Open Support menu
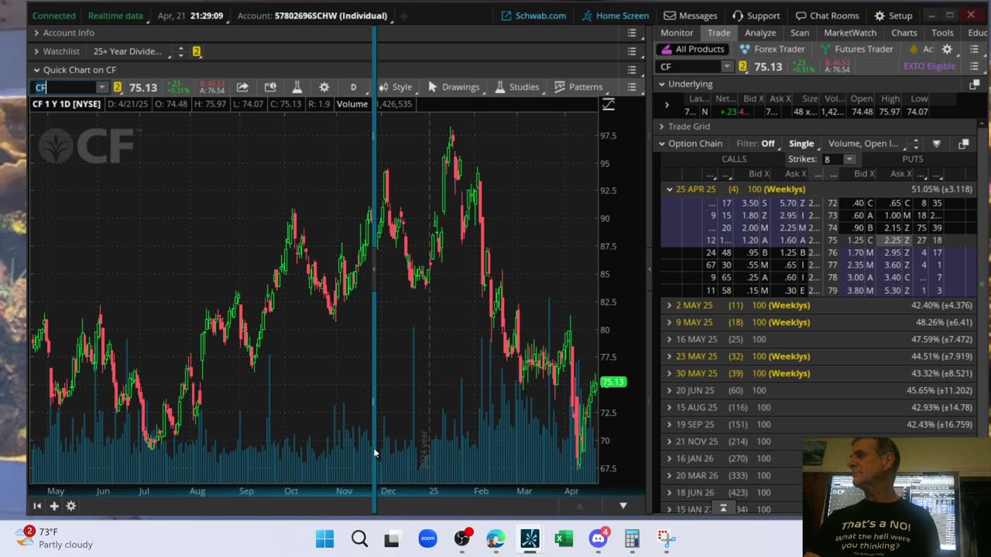The image size is (991, 557). [756, 15]
